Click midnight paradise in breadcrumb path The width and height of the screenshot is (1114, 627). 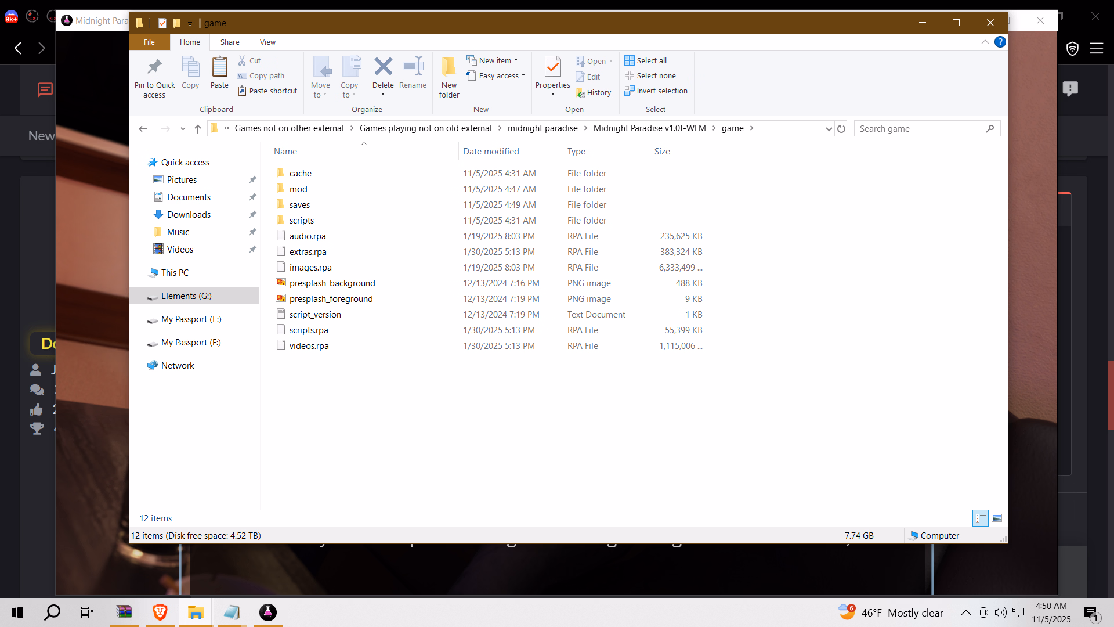point(542,128)
